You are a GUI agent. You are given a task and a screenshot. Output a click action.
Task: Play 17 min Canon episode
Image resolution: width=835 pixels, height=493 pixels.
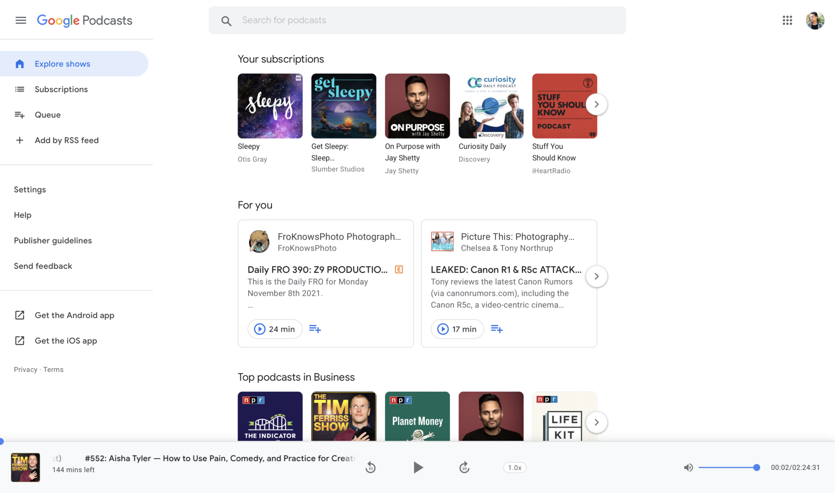pos(457,329)
